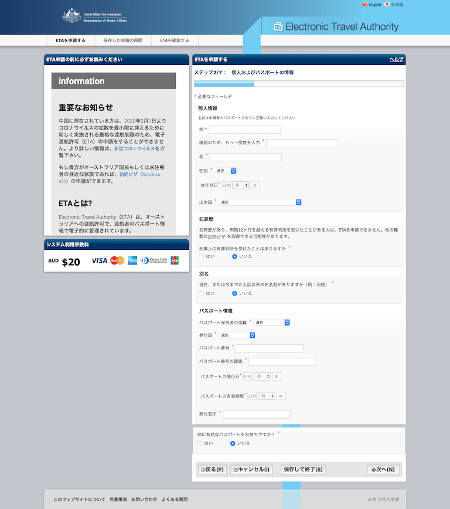Open the 訪問ビザ (Subclass 600) link

(x=110, y=178)
